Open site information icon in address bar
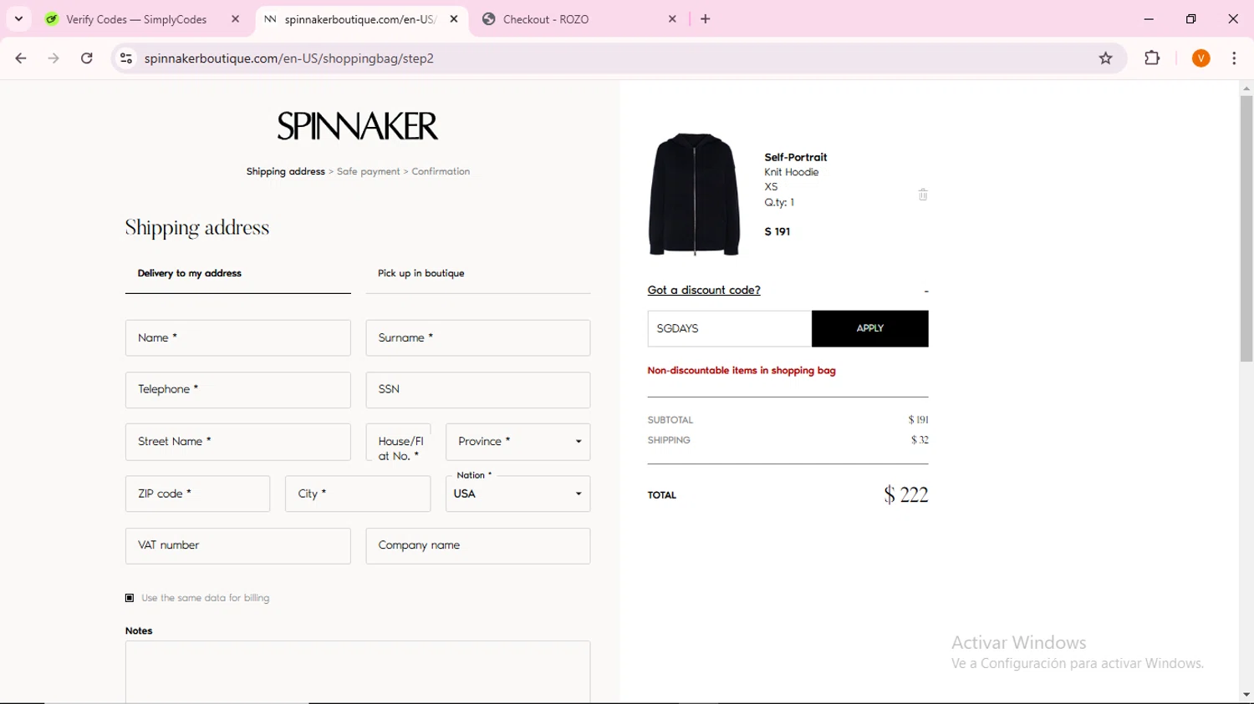Viewport: 1254px width, 704px height. (x=126, y=58)
